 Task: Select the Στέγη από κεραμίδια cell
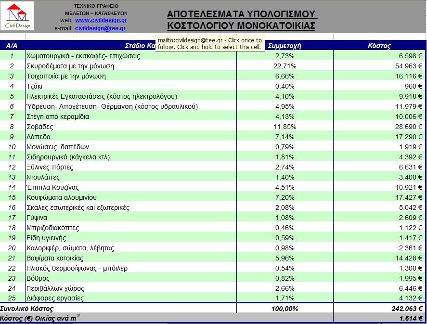point(131,117)
